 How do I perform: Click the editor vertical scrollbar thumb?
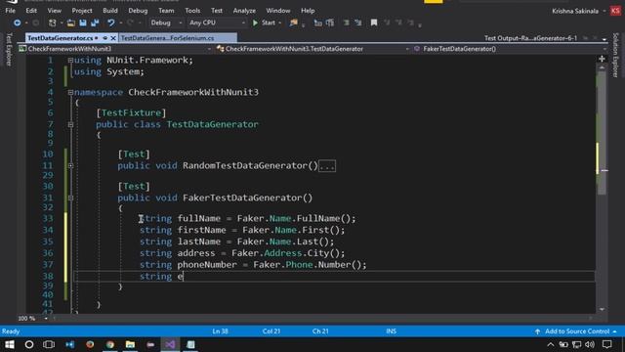603,133
